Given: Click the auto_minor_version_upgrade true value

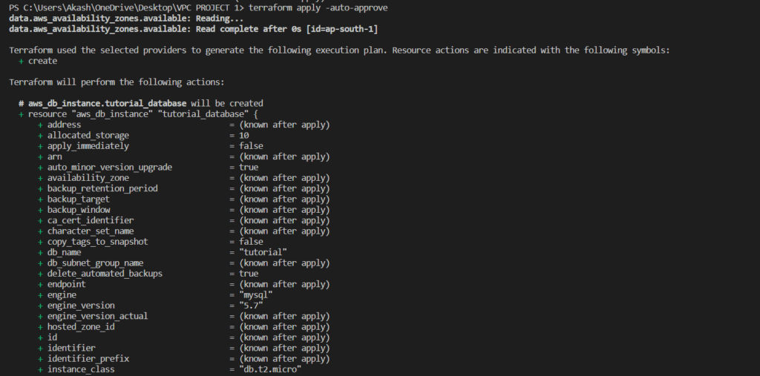Looking at the screenshot, I should 249,168.
